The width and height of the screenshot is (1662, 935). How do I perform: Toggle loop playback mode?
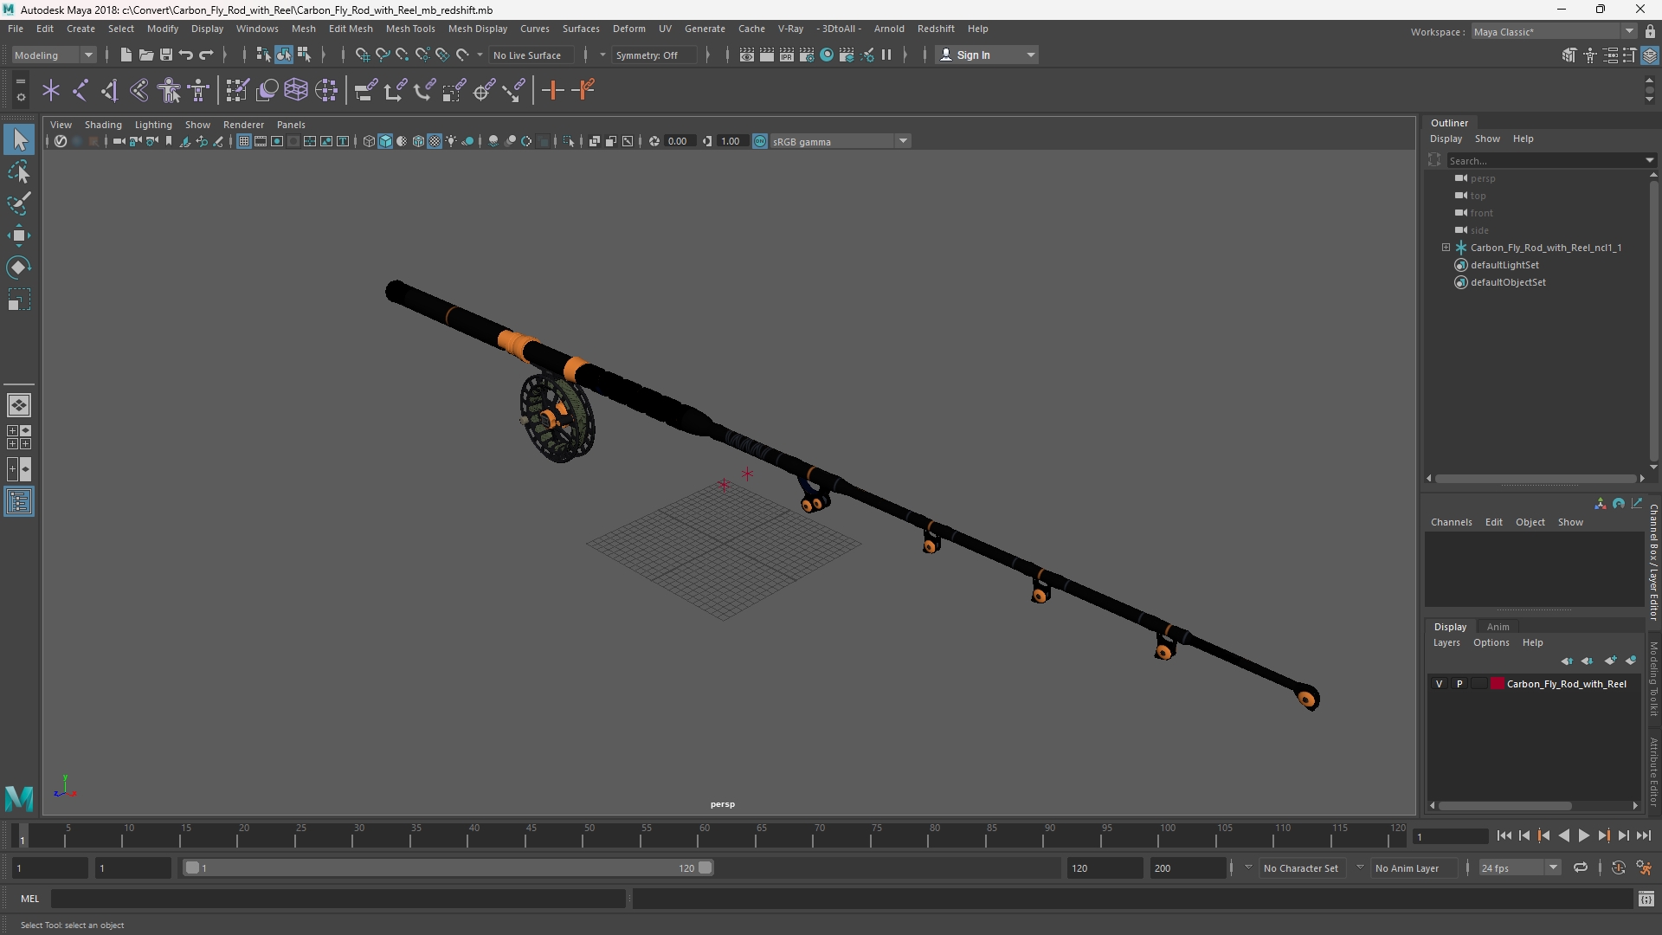1581,867
